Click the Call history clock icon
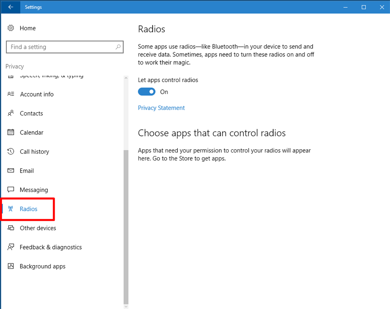Viewport: 390px width, 309px height. tap(11, 151)
